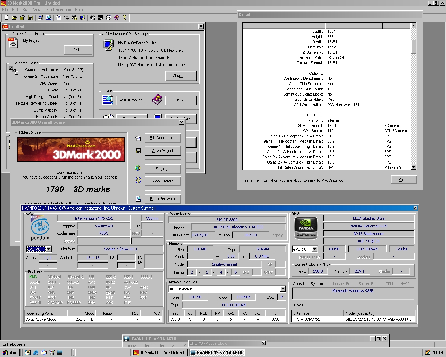
Task: Click the CD disc toolbar icon
Action: click(x=93, y=17)
